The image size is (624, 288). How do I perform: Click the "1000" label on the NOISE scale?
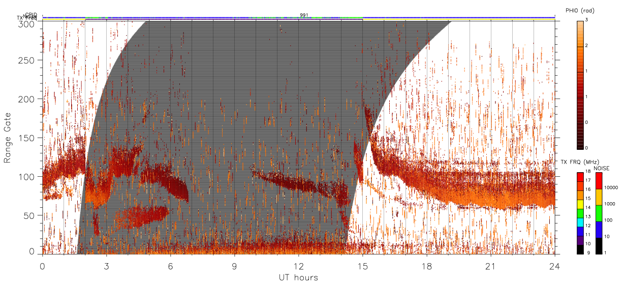(609, 204)
